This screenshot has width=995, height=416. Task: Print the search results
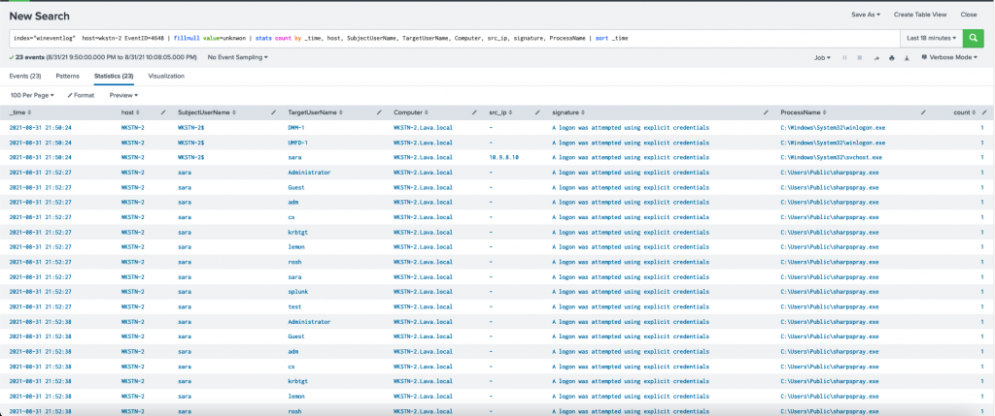(892, 57)
